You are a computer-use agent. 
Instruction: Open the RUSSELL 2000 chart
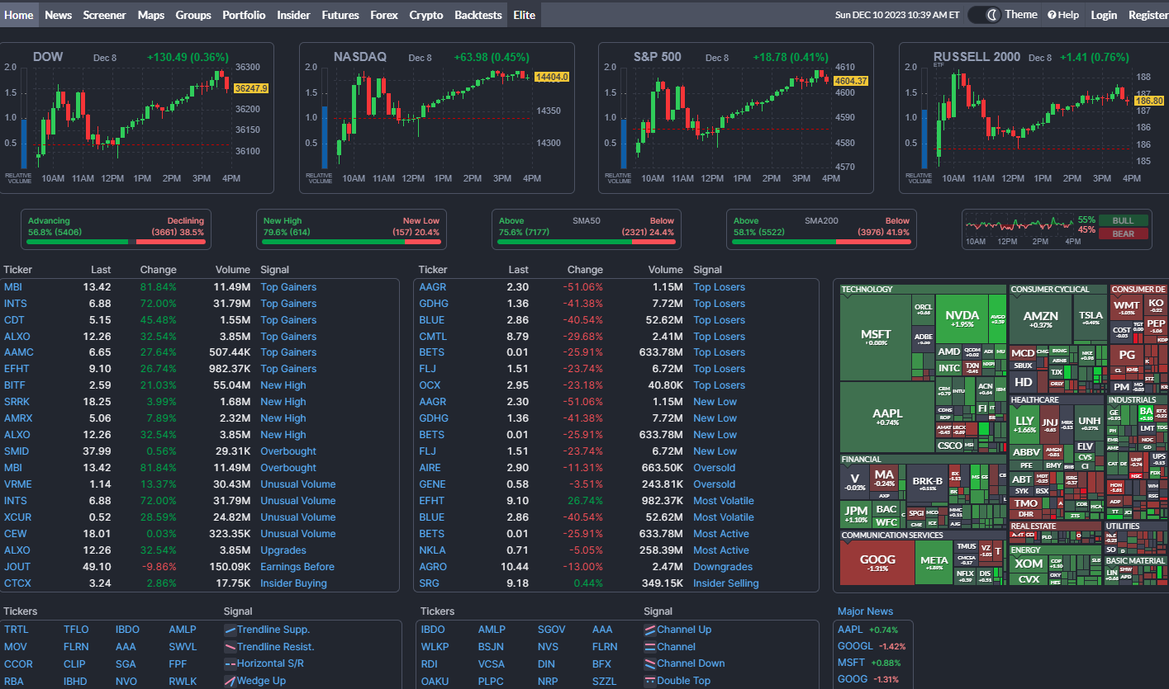click(1034, 118)
